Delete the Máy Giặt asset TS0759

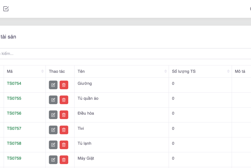(64, 160)
